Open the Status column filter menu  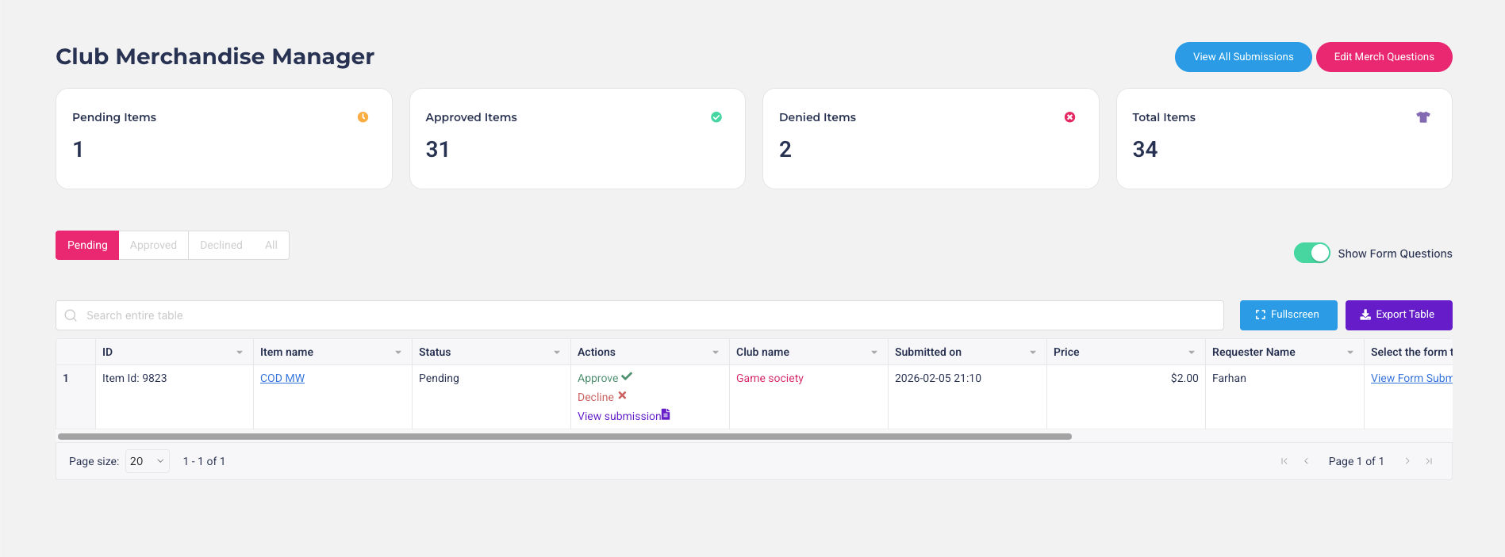pos(557,353)
